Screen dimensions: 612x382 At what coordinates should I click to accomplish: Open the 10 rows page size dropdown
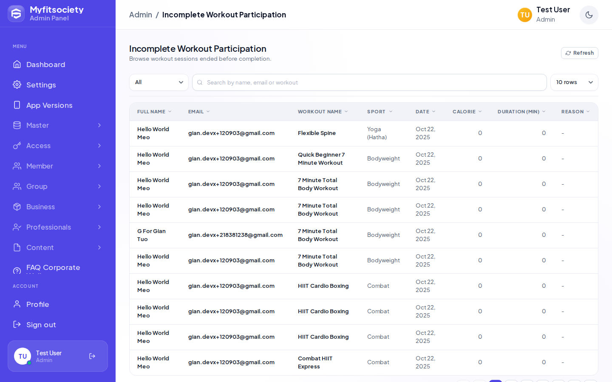pos(574,82)
